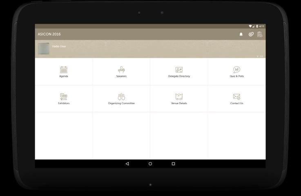301x196 pixels.
Task: Open the Delegate Directory icon
Action: coord(179,70)
